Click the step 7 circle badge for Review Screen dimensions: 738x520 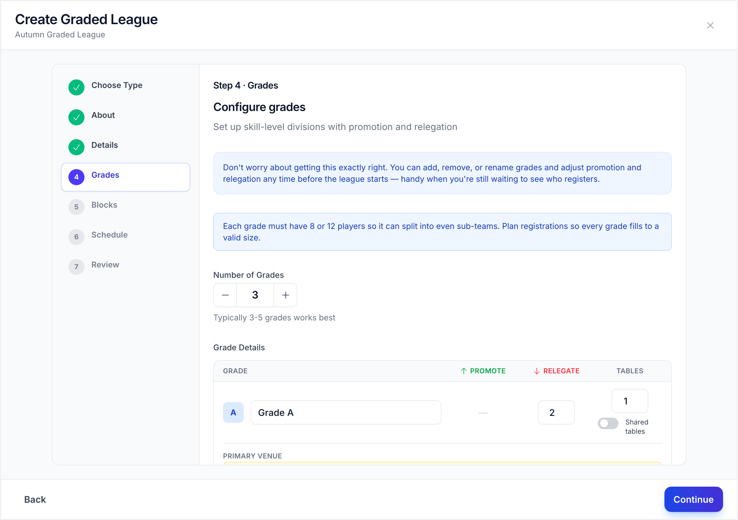pos(76,267)
